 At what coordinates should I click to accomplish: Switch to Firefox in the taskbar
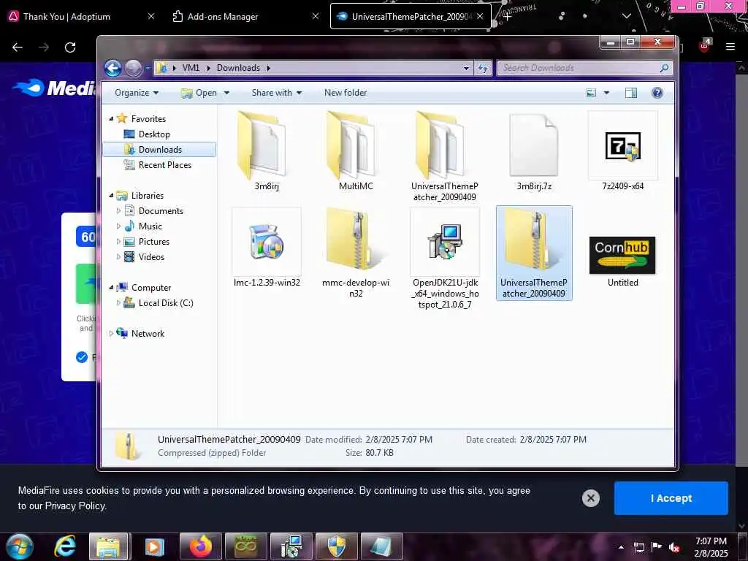[x=200, y=546]
